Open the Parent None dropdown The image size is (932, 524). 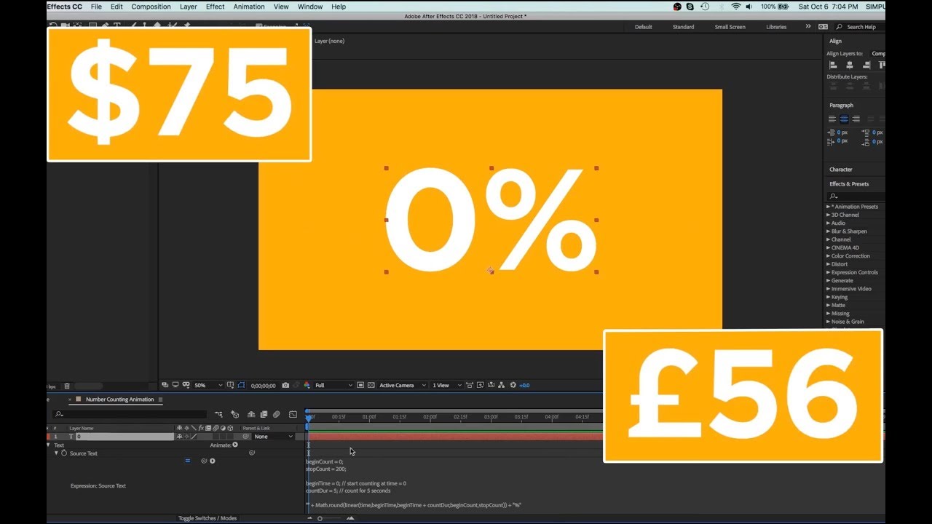pos(274,437)
